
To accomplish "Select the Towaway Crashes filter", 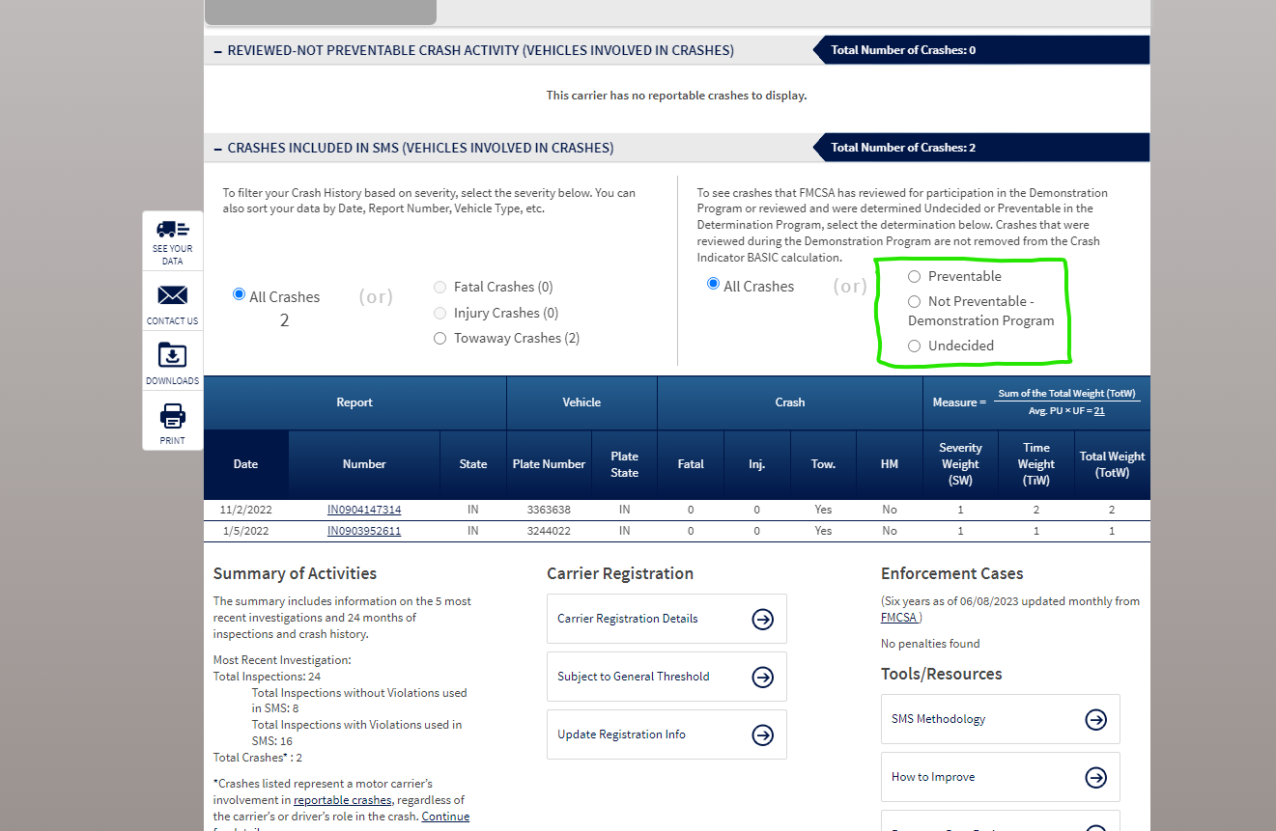I will 440,338.
